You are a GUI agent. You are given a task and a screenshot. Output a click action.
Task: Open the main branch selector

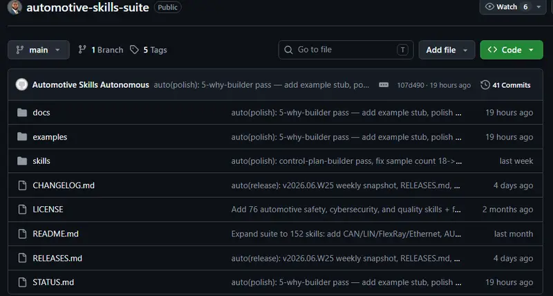pos(39,50)
